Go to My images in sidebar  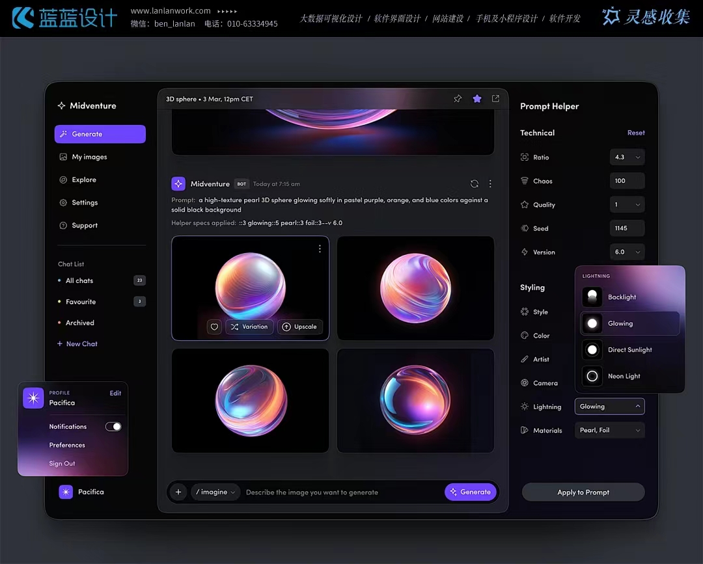click(x=89, y=157)
